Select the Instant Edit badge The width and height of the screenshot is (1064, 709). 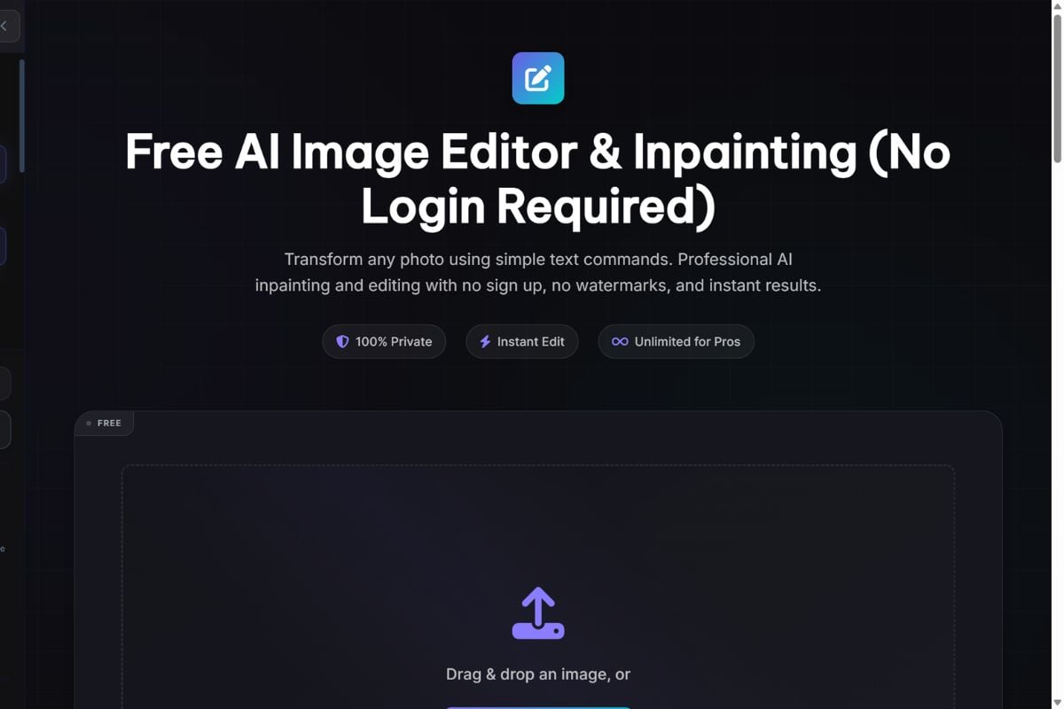pyautogui.click(x=522, y=341)
